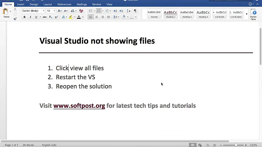This screenshot has width=262, height=147.
Task: Toggle Bold formatting
Action: 24,17
